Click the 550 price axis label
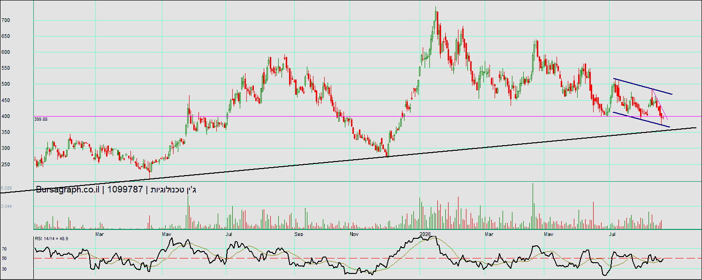This screenshot has width=702, height=280. pos(6,68)
